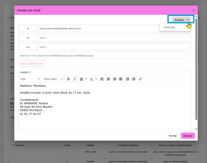Toggle bold formatting in the editor
207x163 pixels.
click(x=69, y=79)
